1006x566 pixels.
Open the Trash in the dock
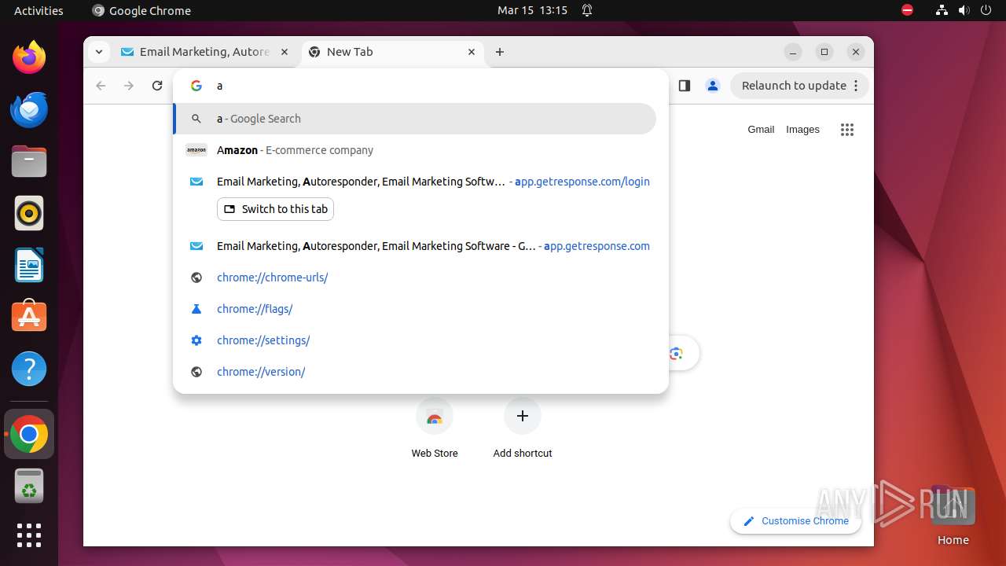pyautogui.click(x=29, y=486)
